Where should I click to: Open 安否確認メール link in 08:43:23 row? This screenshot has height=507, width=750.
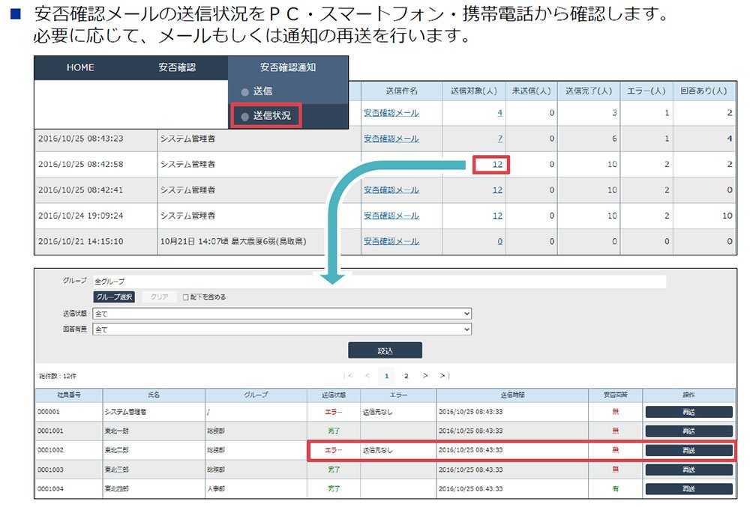(x=391, y=139)
